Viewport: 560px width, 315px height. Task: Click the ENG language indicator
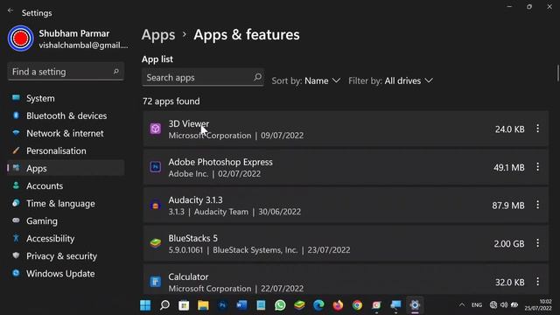click(476, 305)
